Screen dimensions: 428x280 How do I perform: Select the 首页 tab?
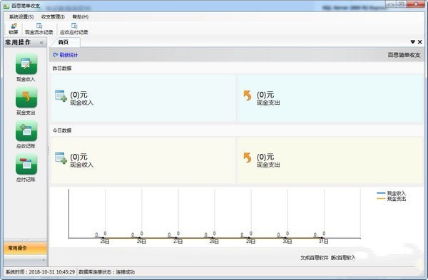[x=63, y=42]
